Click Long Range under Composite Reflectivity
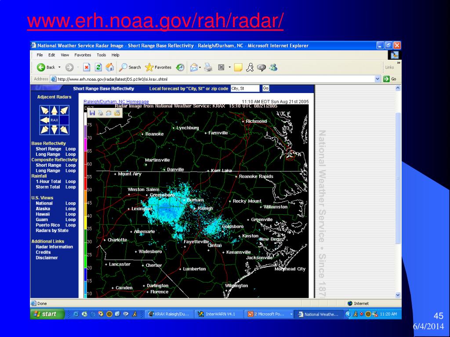Viewport: 450px width, 337px height. pyautogui.click(x=48, y=171)
